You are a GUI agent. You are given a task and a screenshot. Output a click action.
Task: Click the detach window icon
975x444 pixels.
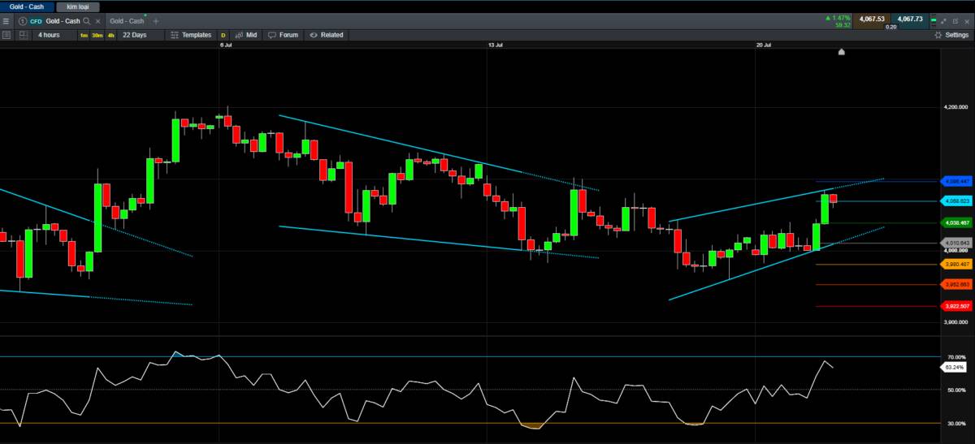[944, 20]
